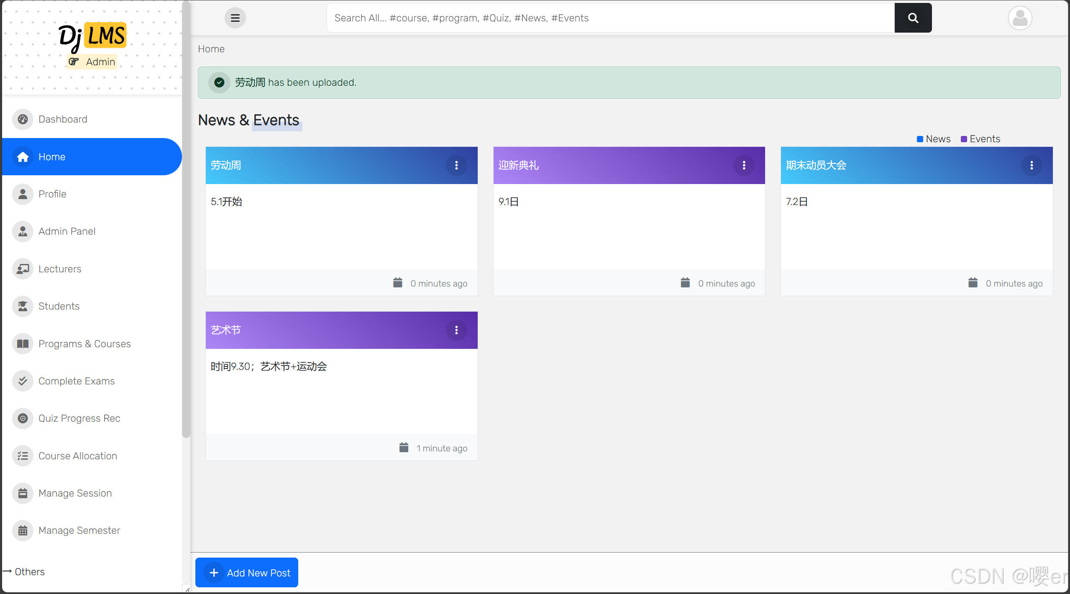
Task: Go to Profile in sidebar
Action: (x=52, y=194)
